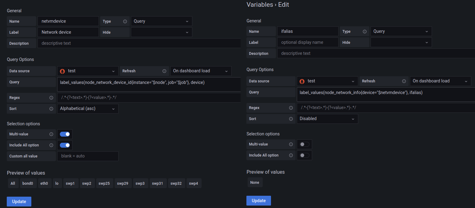Viewport: 475px width, 208px height.
Task: Turn off Include All option for netvmdevice
Action: tap(65, 145)
